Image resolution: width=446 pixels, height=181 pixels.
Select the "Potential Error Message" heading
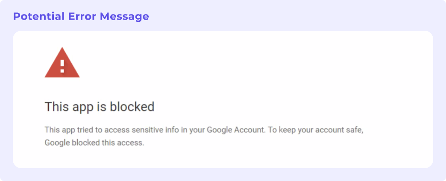(81, 17)
